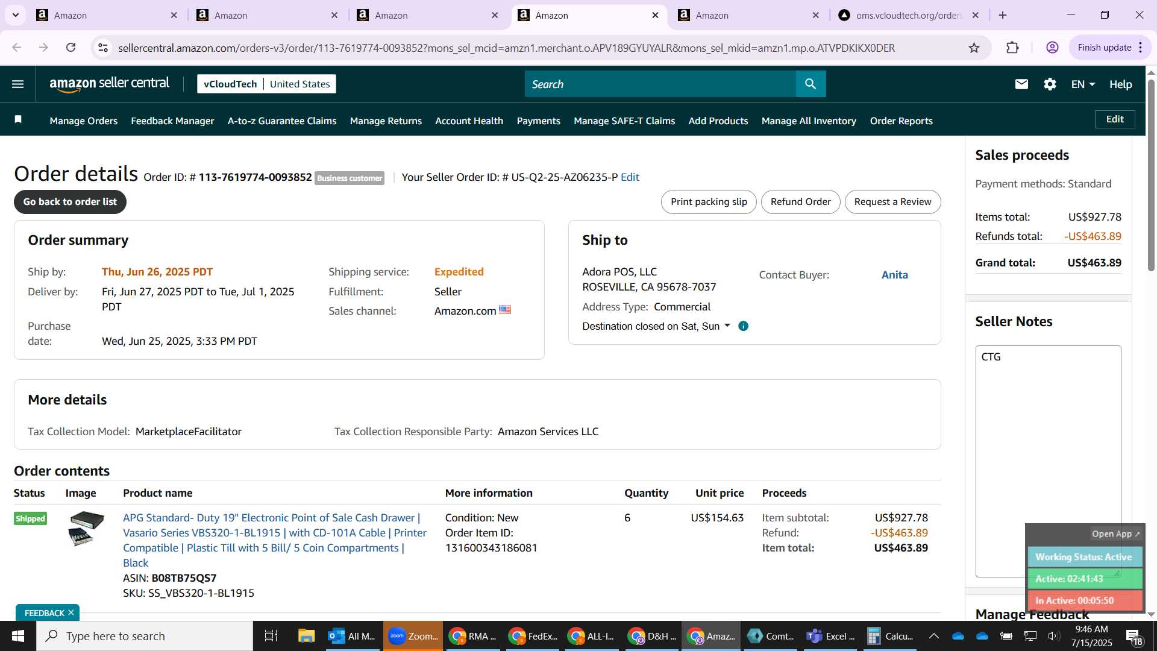Open the APG Vasario cash drawer product link
The image size is (1157, 651).
pyautogui.click(x=275, y=540)
